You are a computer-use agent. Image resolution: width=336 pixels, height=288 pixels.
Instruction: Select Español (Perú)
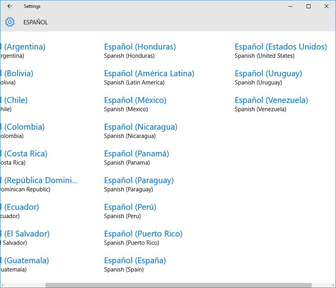click(130, 207)
